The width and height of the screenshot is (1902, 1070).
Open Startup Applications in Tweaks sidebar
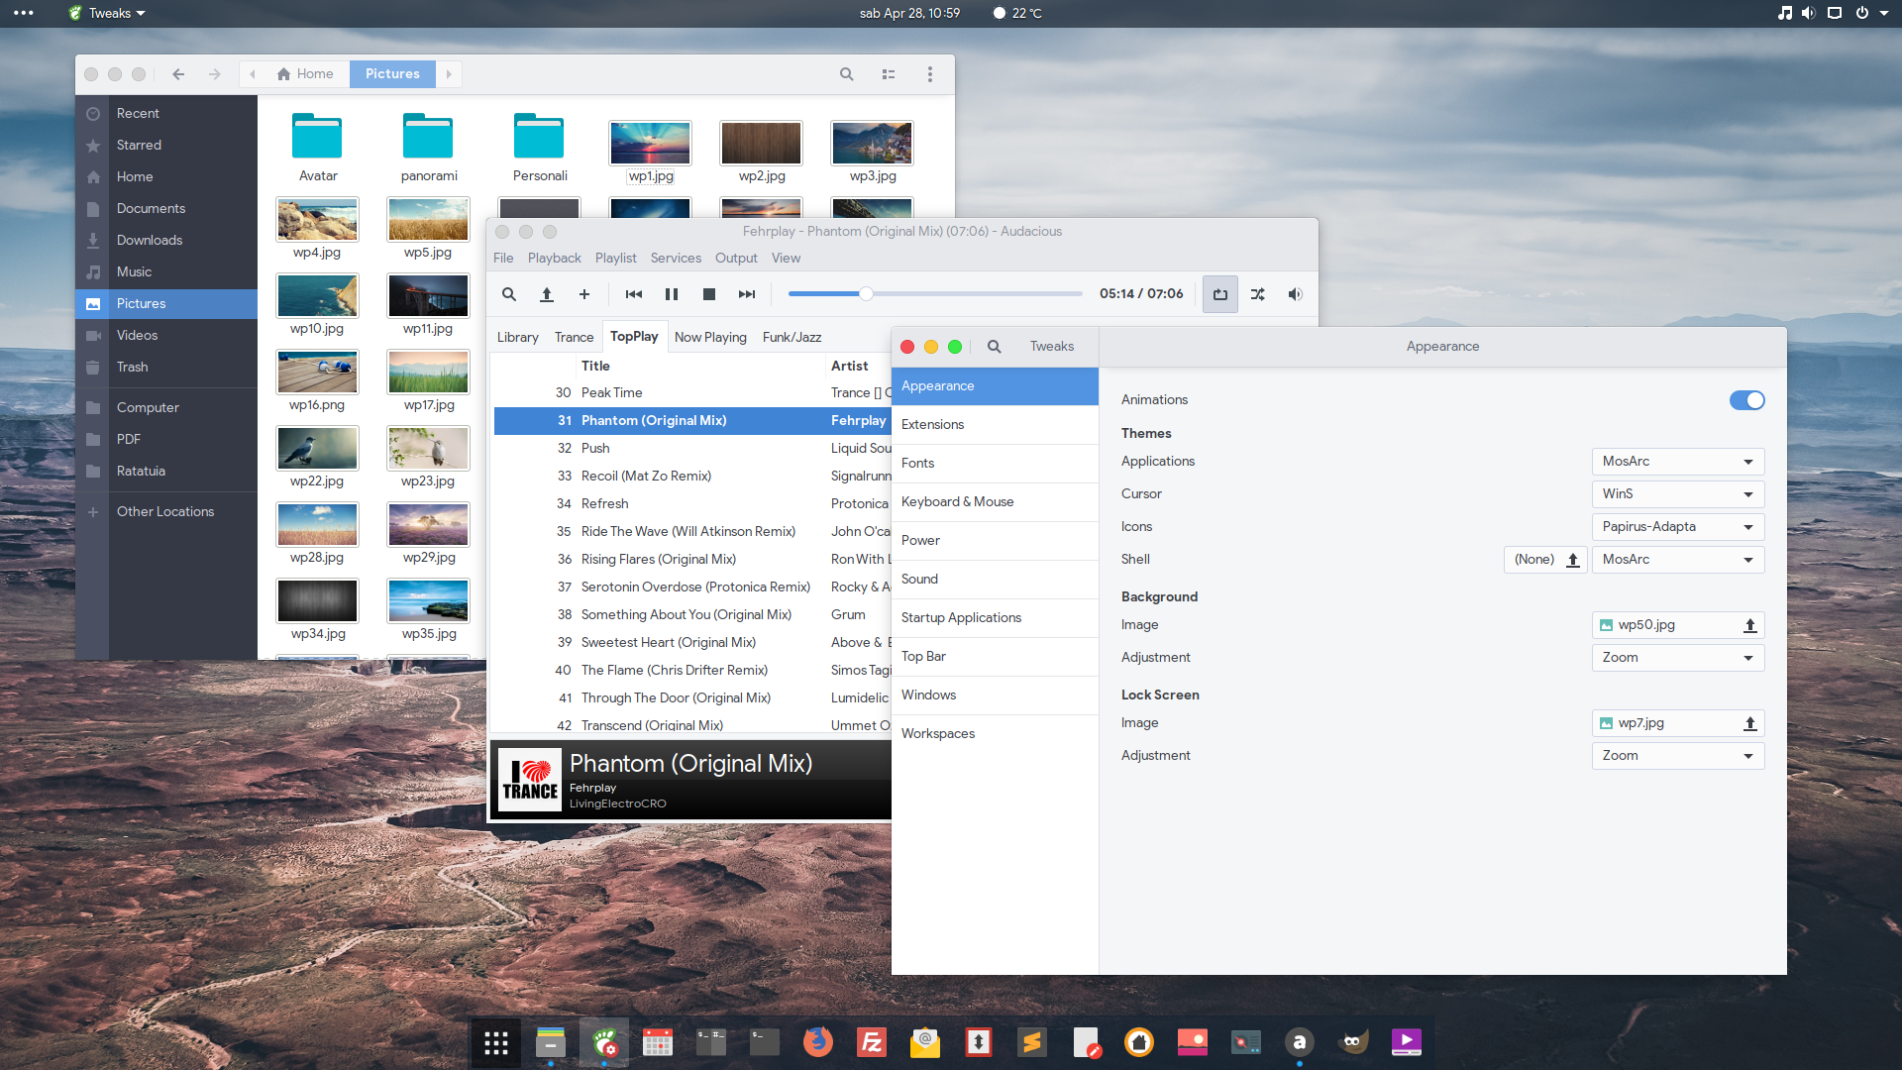[x=995, y=617]
